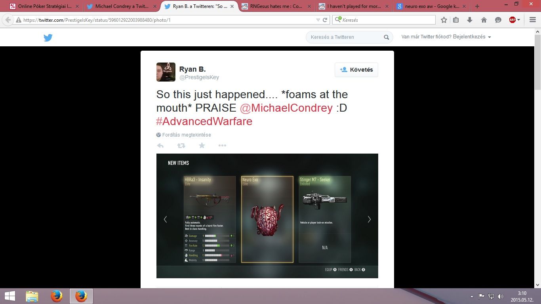The image size is (541, 304).
Task: Open the chat smiley toolbar icon
Action: 498,20
